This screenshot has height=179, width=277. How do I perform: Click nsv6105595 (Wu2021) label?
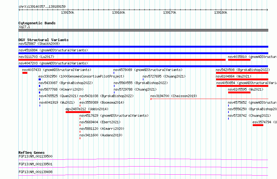[x=246, y=89]
